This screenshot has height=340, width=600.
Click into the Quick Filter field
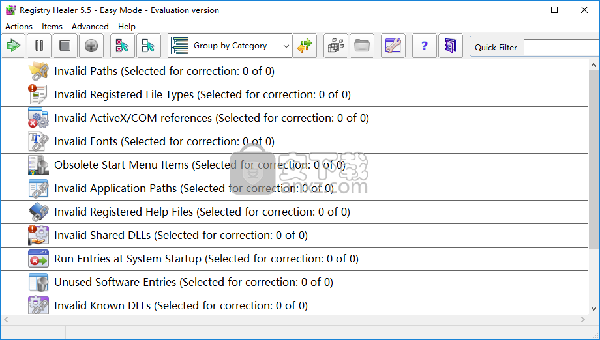pyautogui.click(x=562, y=48)
